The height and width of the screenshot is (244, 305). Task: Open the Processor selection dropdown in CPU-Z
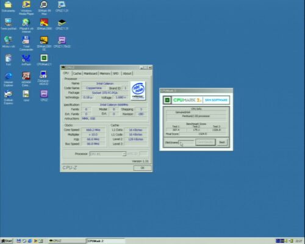pos(108,154)
